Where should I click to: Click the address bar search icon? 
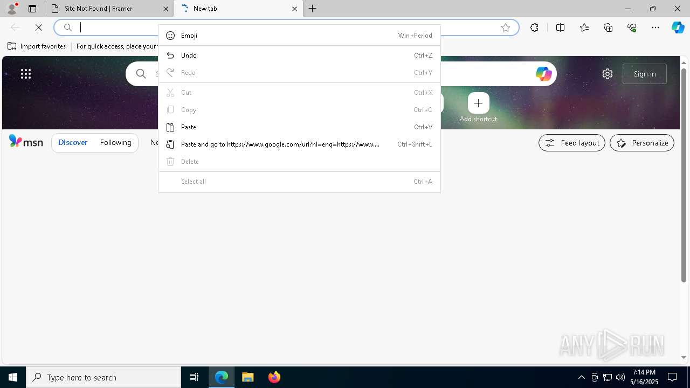[68, 27]
